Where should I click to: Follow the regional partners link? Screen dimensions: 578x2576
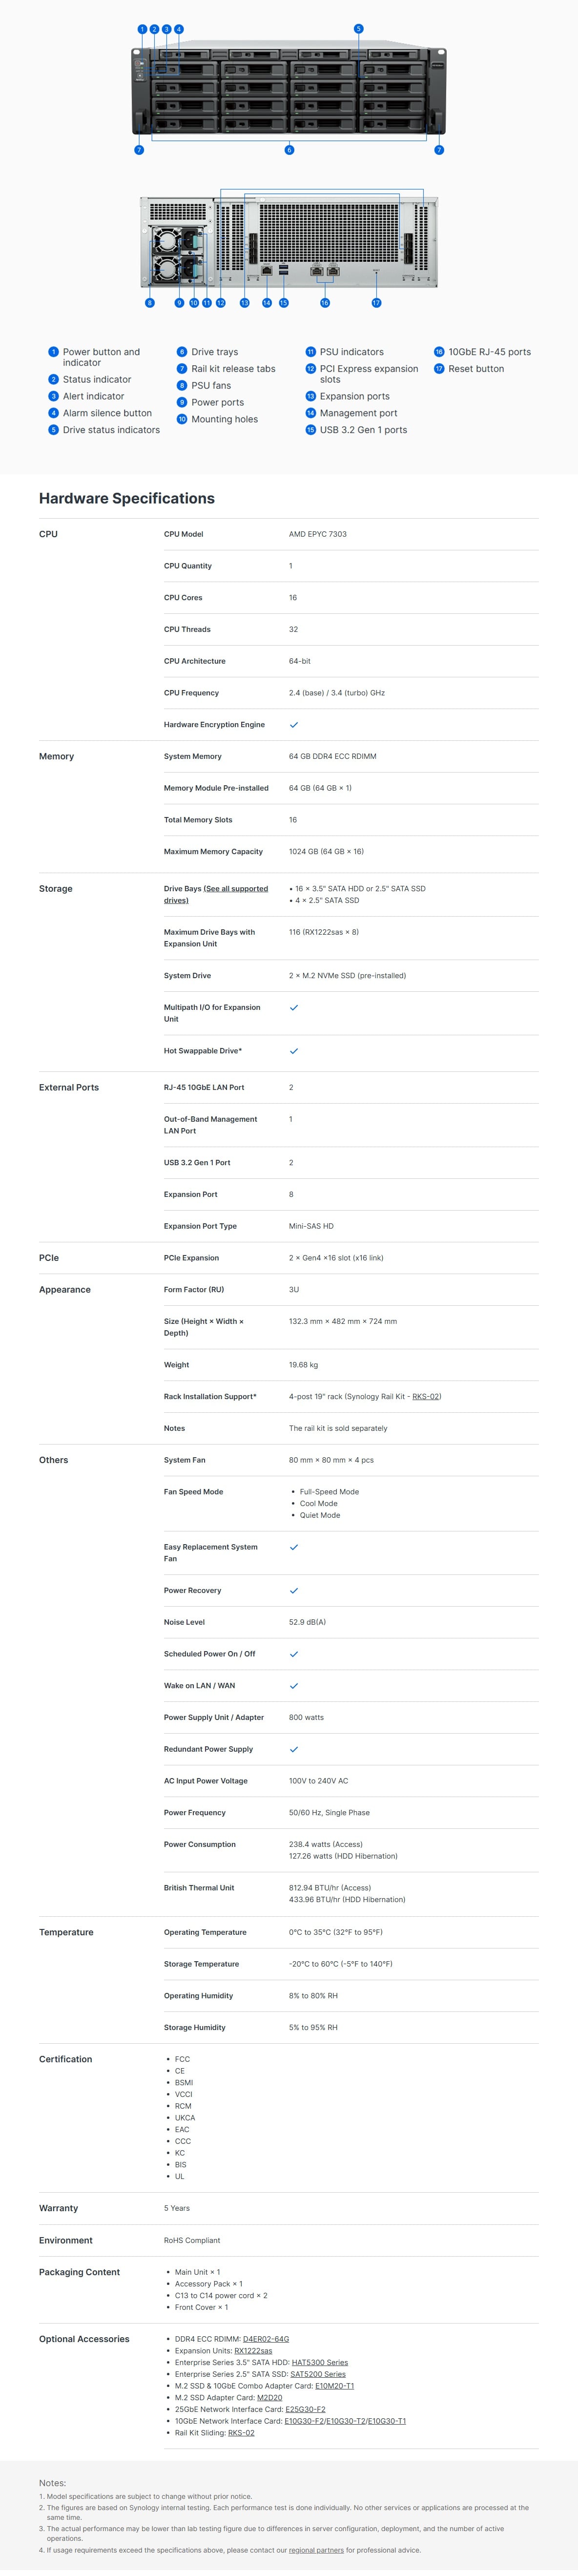pyautogui.click(x=316, y=2550)
